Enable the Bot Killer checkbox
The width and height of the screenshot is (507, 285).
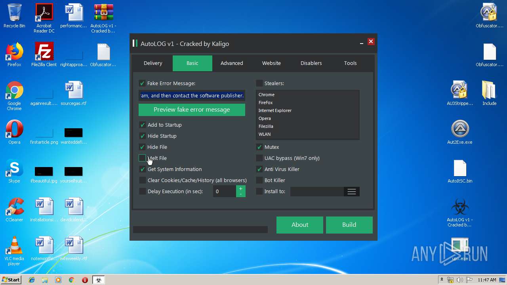point(259,180)
